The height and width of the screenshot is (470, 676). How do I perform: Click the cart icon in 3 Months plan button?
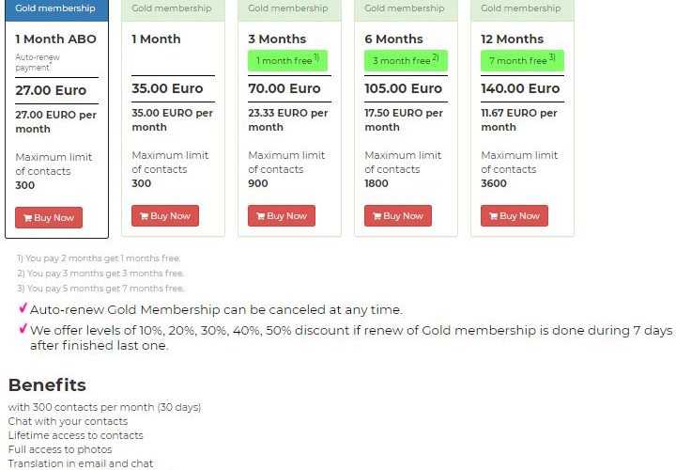261,216
